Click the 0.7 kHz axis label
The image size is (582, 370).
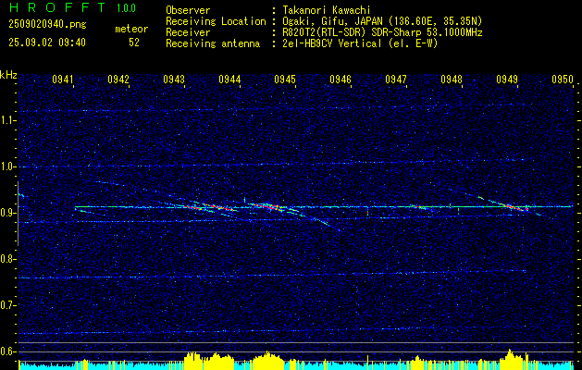pyautogui.click(x=8, y=305)
